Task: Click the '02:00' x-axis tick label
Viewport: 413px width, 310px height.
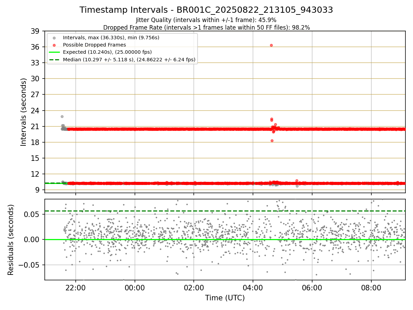Action: 194,288
